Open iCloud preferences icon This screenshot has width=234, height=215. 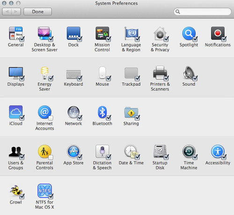pos(15,112)
